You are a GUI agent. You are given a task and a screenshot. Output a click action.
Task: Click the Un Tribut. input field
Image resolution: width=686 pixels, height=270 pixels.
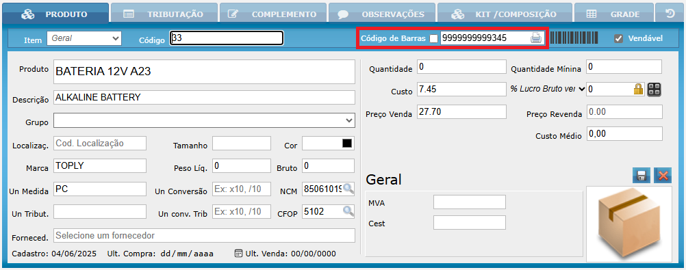[x=100, y=211]
